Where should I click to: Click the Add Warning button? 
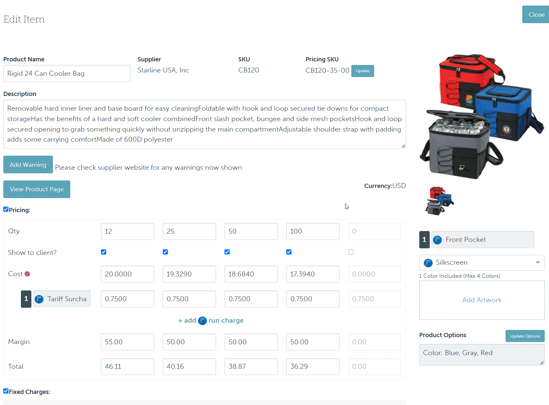(x=28, y=165)
